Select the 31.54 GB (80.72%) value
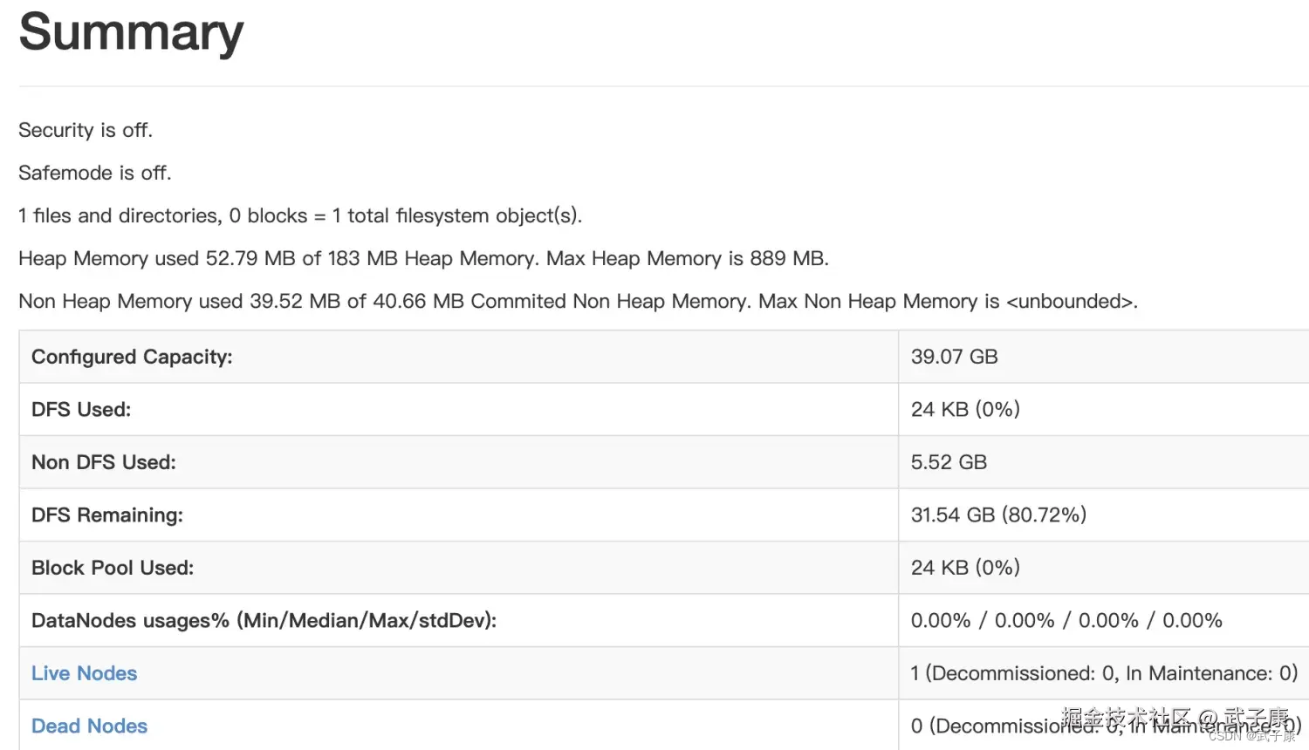Viewport: 1309px width, 750px height. point(998,515)
